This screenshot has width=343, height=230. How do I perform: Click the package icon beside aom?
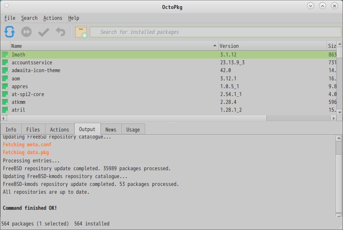click(5, 78)
